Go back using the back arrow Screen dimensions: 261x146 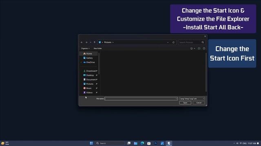pyautogui.click(x=82, y=42)
